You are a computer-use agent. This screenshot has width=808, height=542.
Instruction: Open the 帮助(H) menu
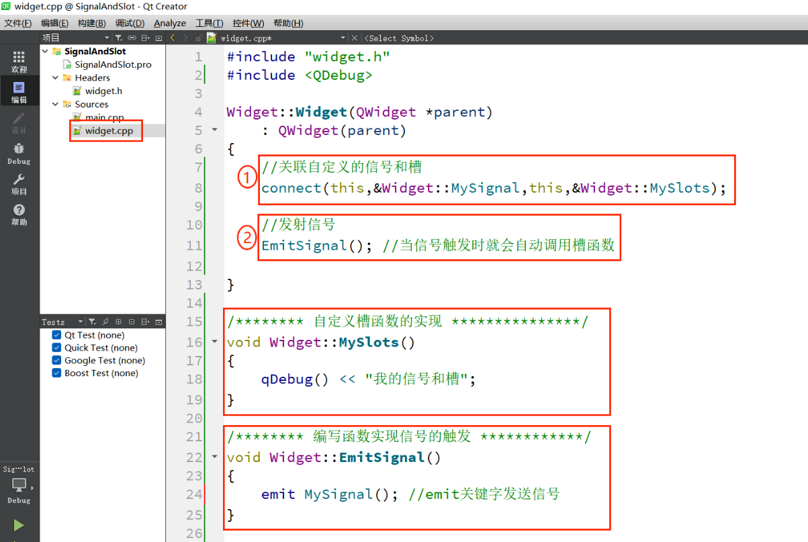[288, 24]
